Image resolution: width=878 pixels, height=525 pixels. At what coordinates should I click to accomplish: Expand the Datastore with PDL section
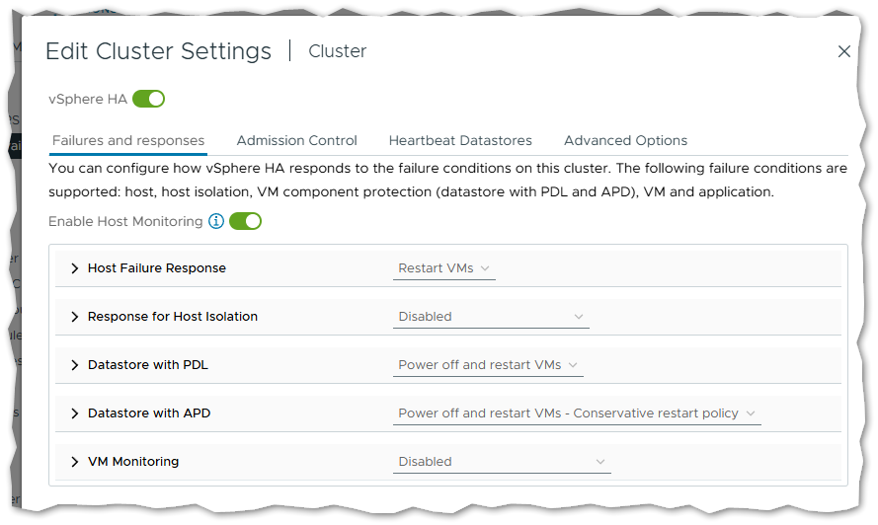[x=75, y=365]
